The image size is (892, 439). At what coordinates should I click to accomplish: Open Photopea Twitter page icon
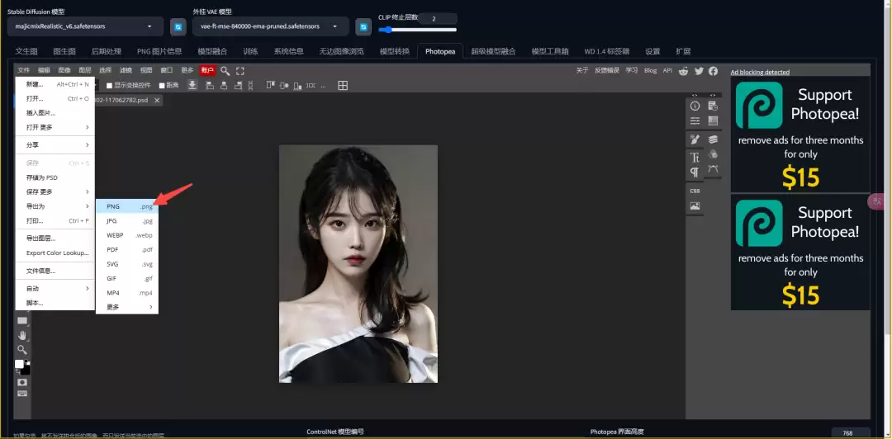[699, 70]
